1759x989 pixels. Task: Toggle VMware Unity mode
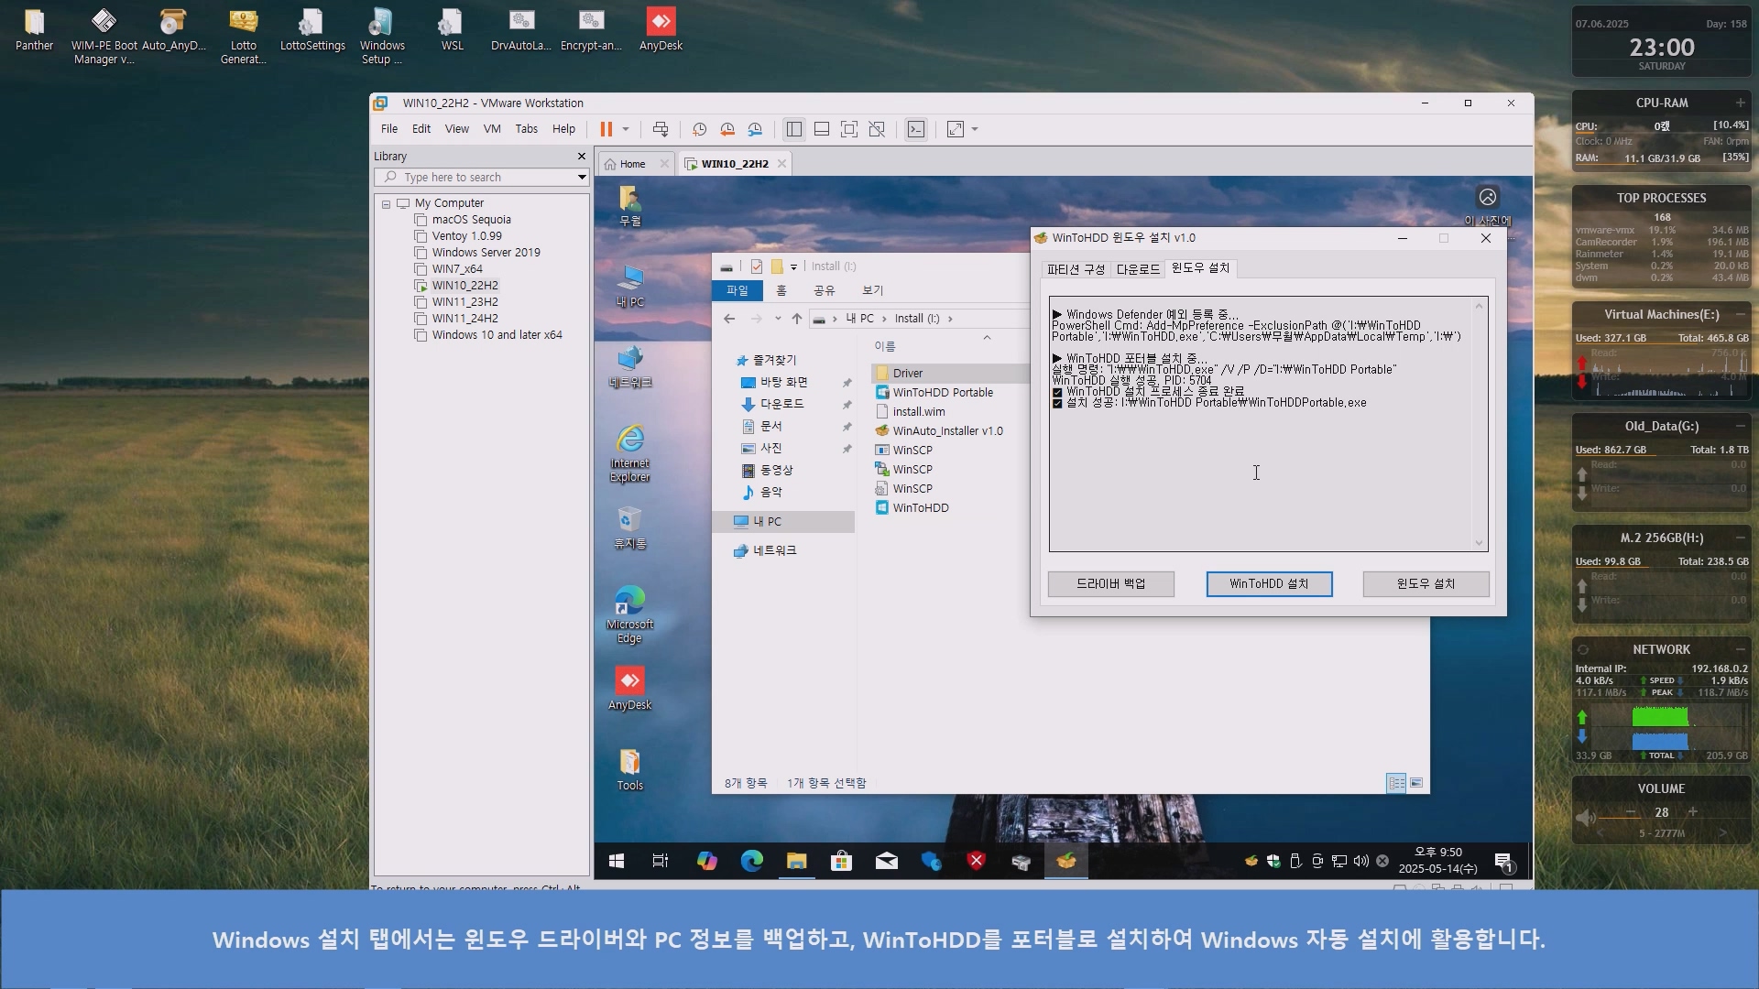(x=877, y=129)
